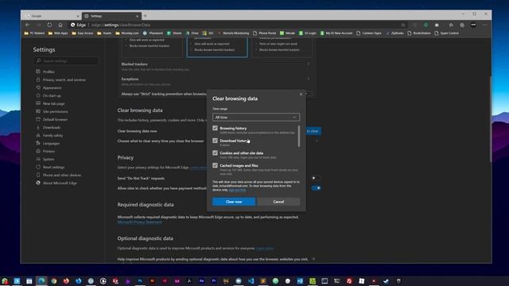Screen dimensions: 509x286
Task: Open Privacy, search, and services section
Action: click(64, 79)
